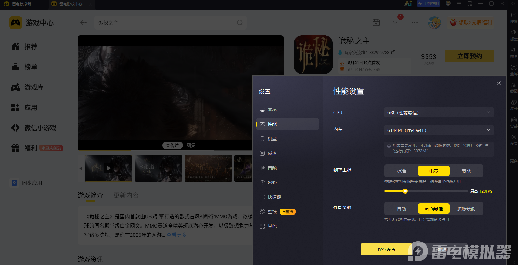Toggle 全屏 fullscreen mode
The height and width of the screenshot is (265, 518).
pyautogui.click(x=514, y=70)
